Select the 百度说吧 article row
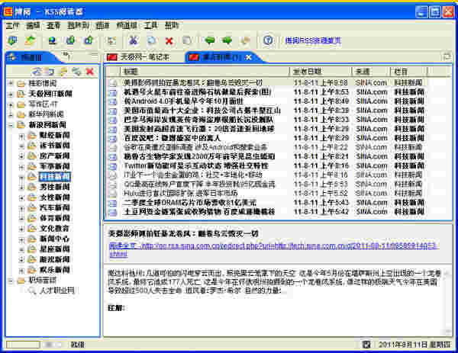458x353 pixels. 278,138
